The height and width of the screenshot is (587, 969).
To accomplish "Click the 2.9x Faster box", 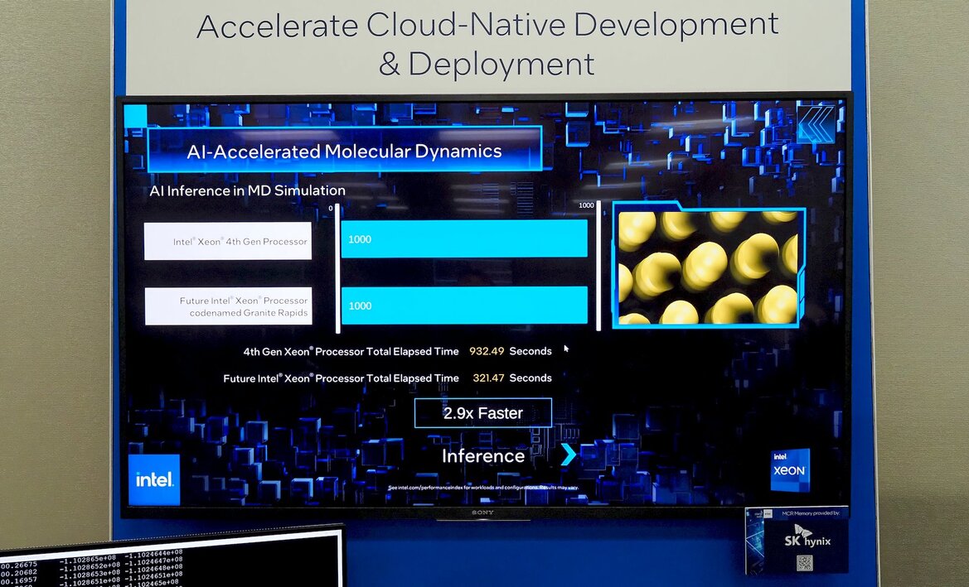I will pos(482,413).
